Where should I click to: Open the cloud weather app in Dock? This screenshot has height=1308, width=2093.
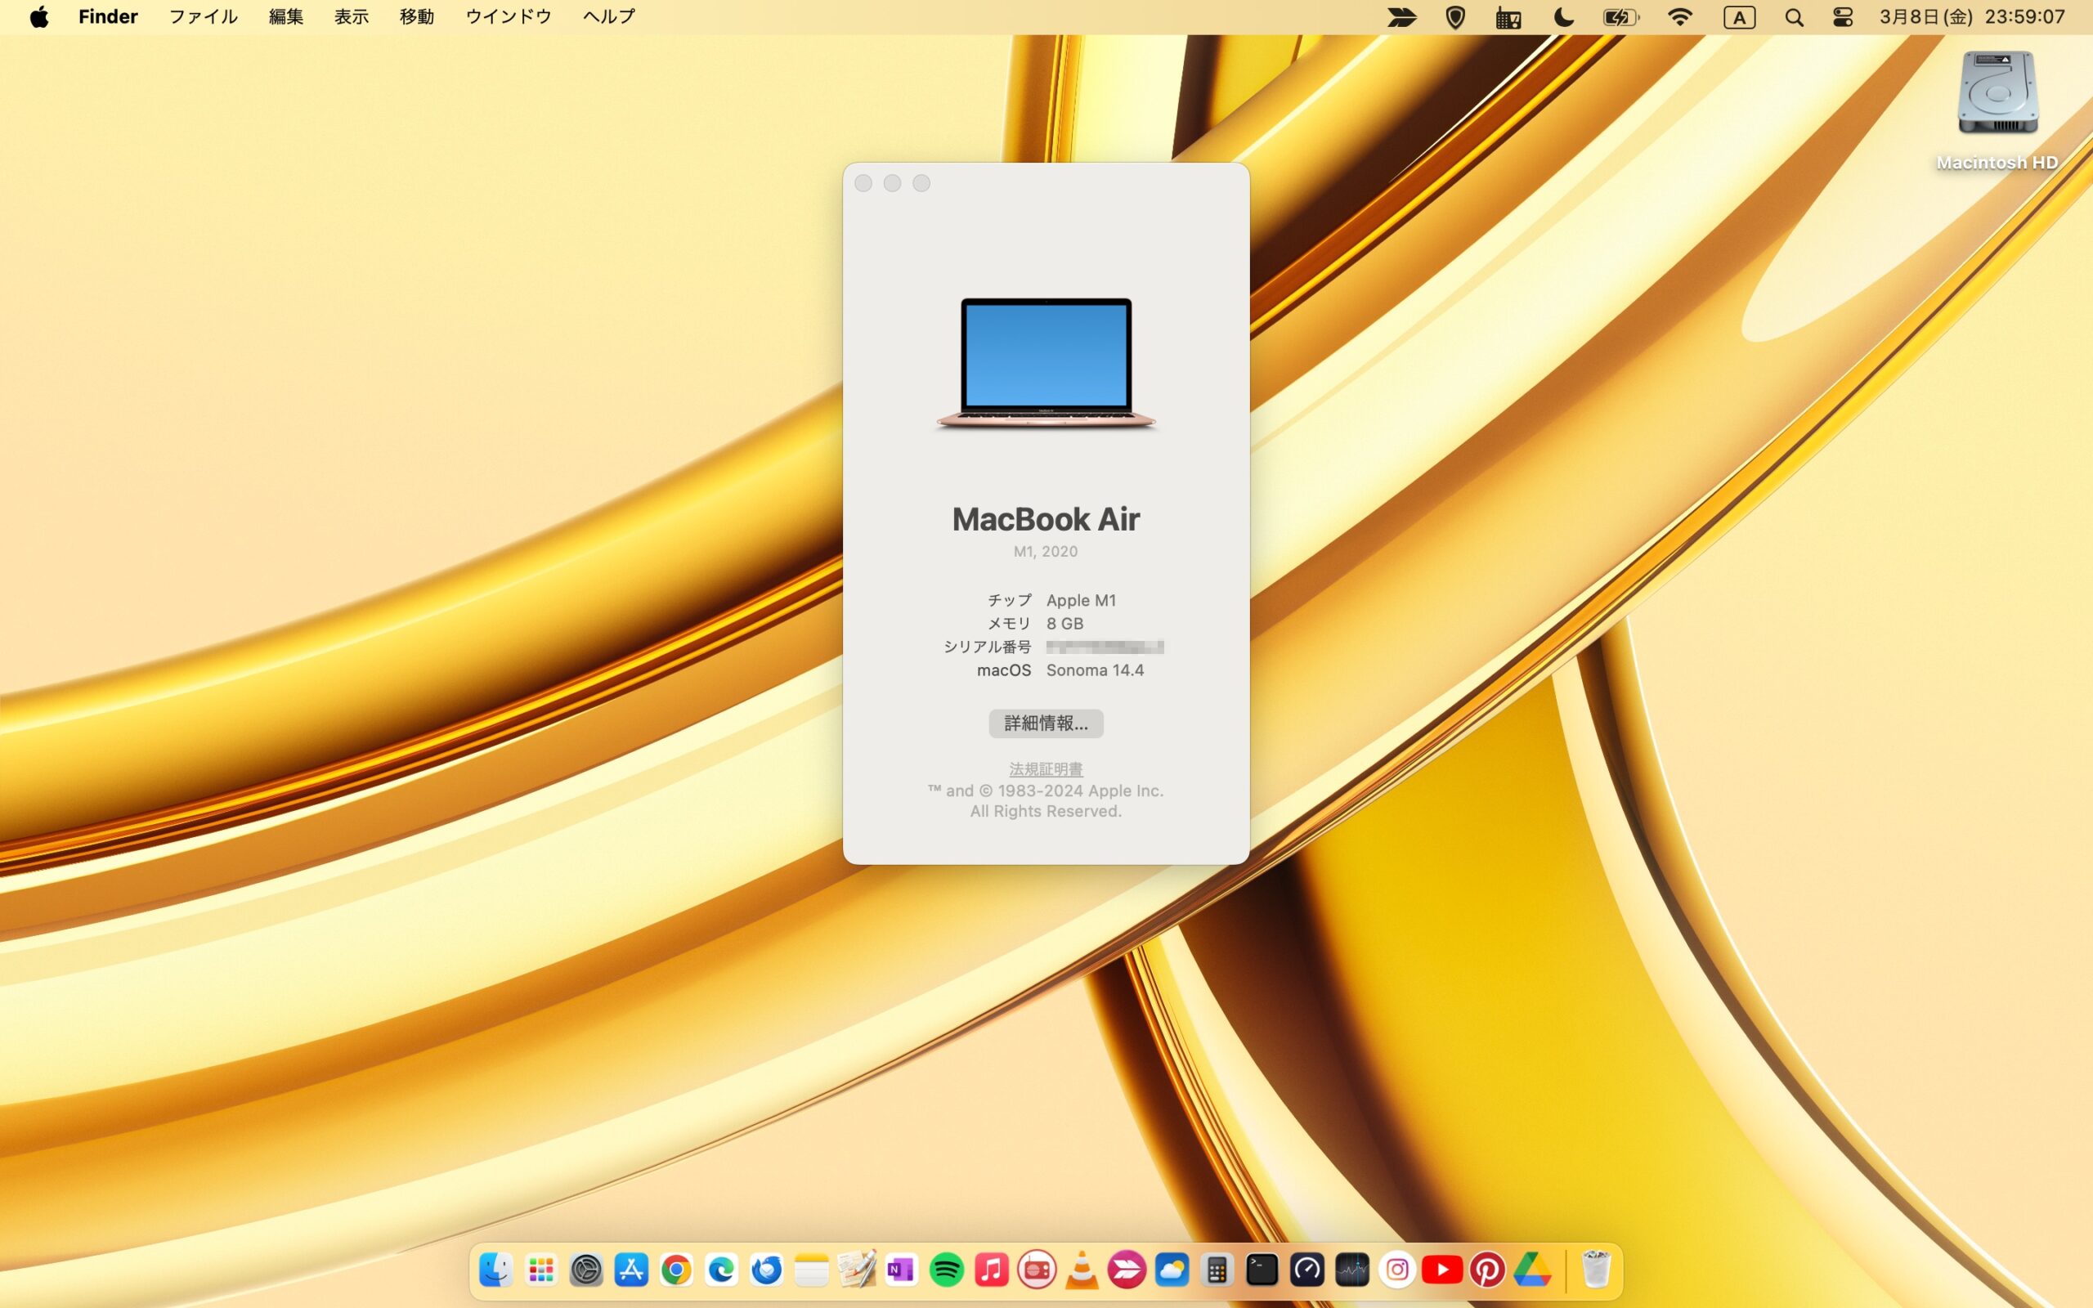click(x=1172, y=1270)
